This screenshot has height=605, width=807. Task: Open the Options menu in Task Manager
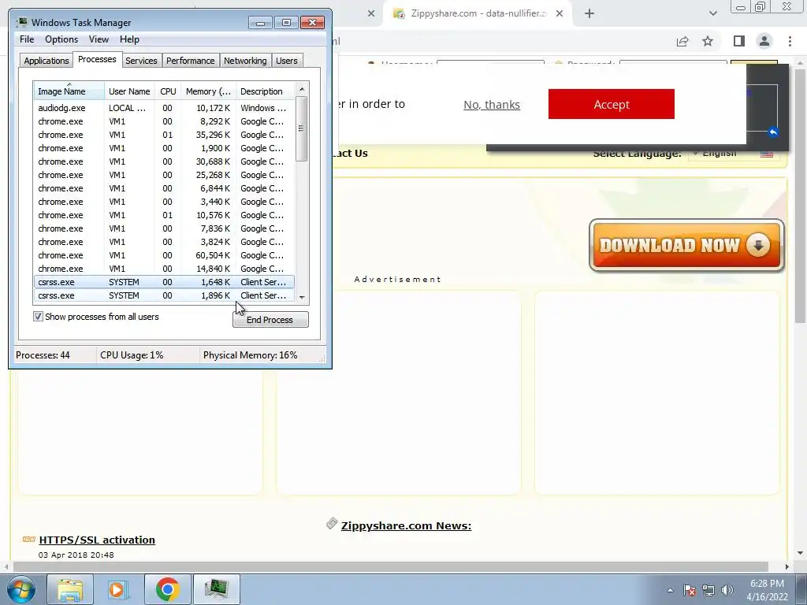61,39
